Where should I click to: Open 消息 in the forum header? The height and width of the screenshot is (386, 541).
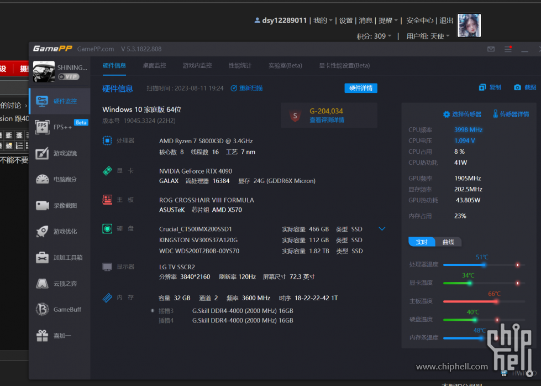[x=365, y=20]
